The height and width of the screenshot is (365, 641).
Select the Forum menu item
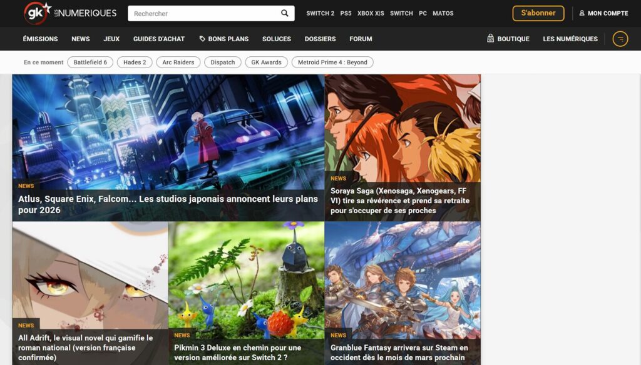pyautogui.click(x=361, y=39)
